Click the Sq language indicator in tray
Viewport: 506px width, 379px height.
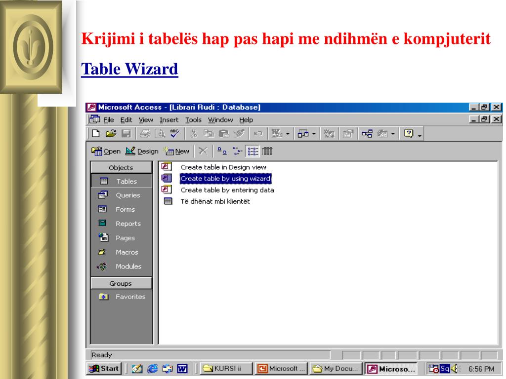click(445, 368)
